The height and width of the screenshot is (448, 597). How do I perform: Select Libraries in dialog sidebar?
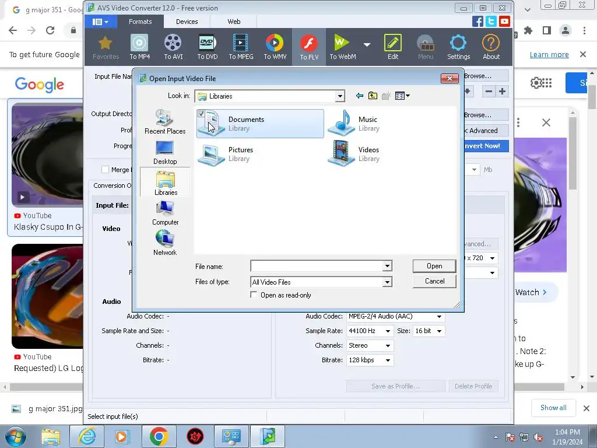tap(165, 183)
